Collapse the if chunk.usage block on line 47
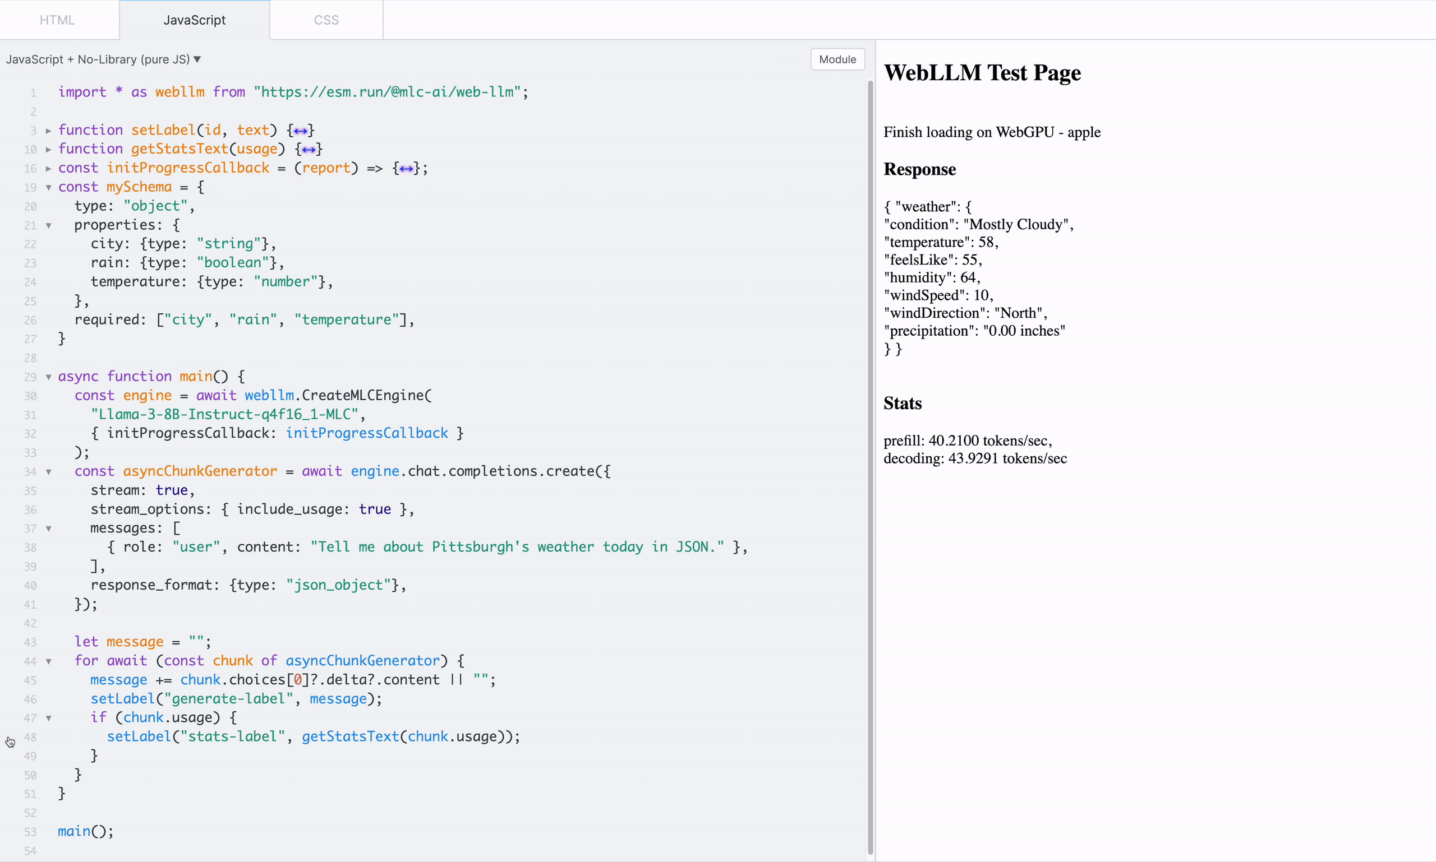Screen dimensions: 1436x862 48,718
